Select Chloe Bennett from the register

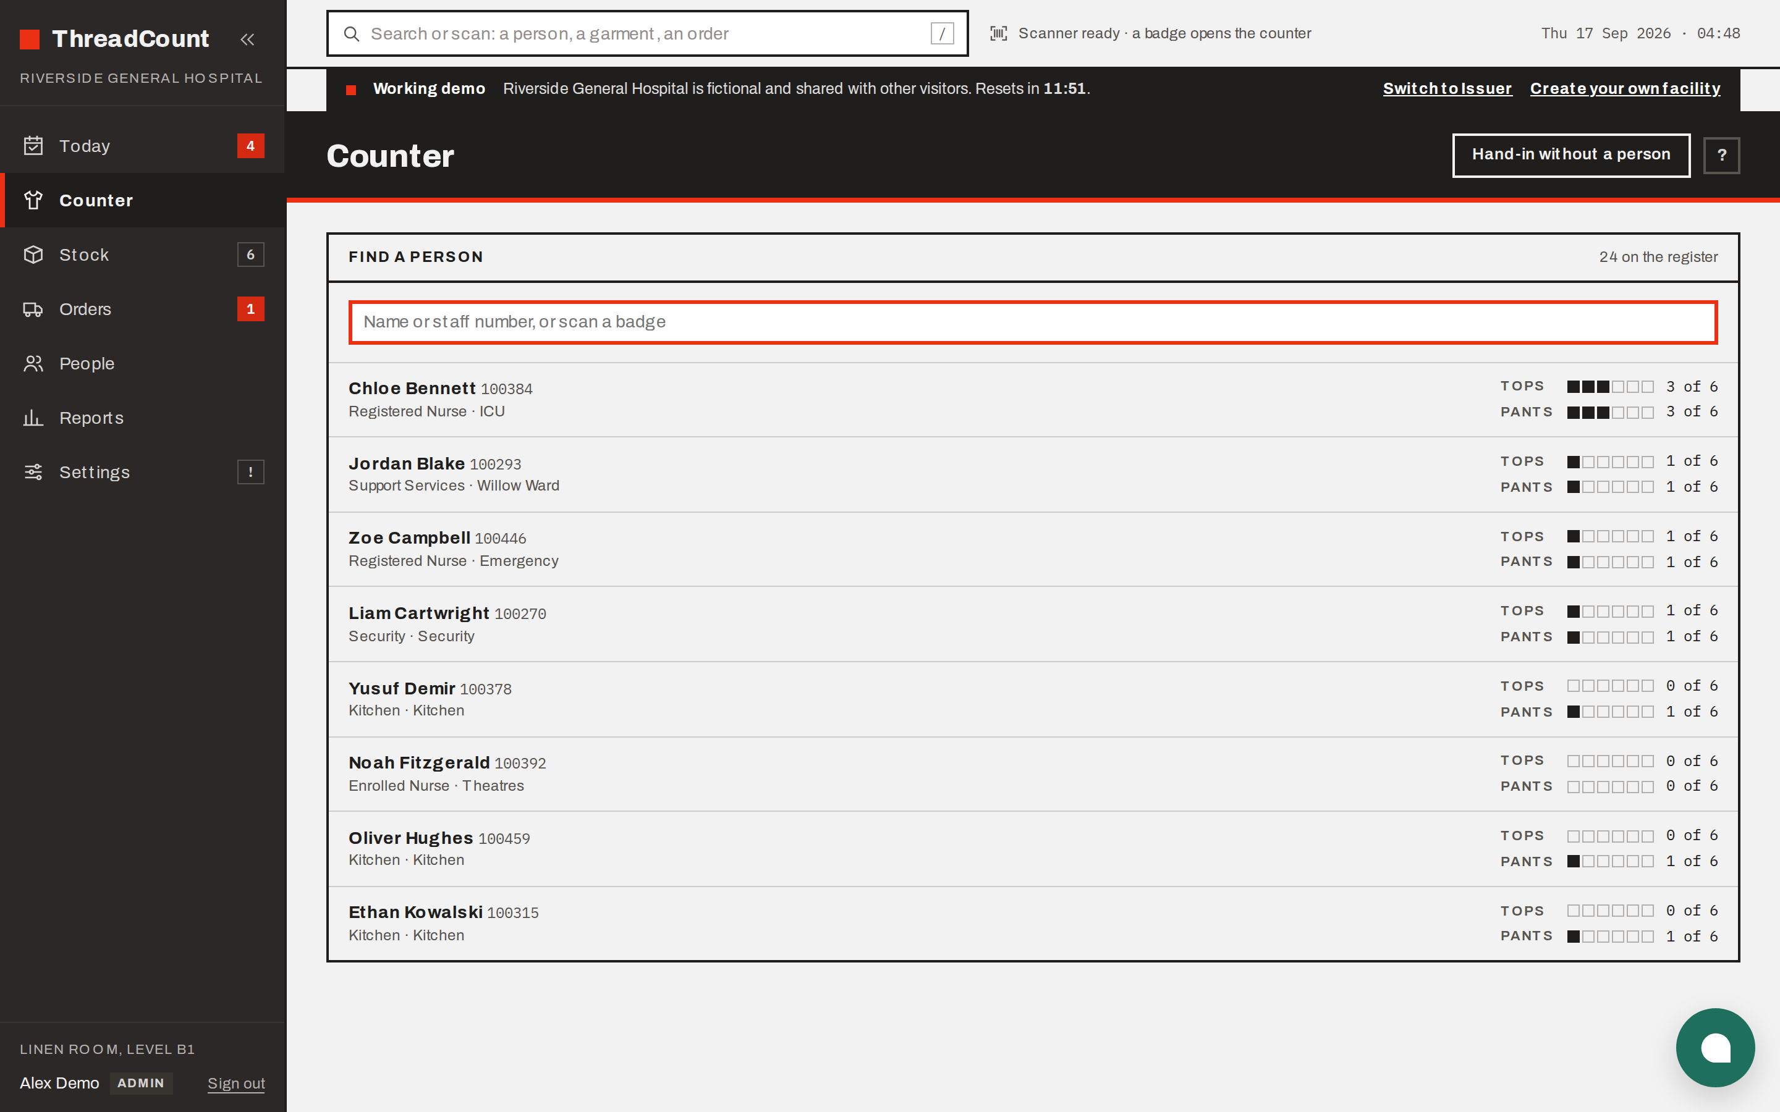point(1033,400)
